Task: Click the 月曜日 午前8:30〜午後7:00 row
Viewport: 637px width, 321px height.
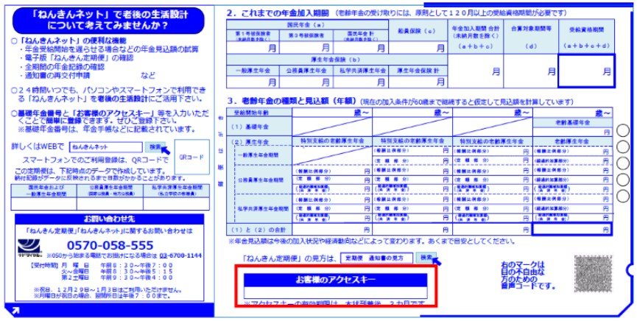Action: [x=117, y=265]
